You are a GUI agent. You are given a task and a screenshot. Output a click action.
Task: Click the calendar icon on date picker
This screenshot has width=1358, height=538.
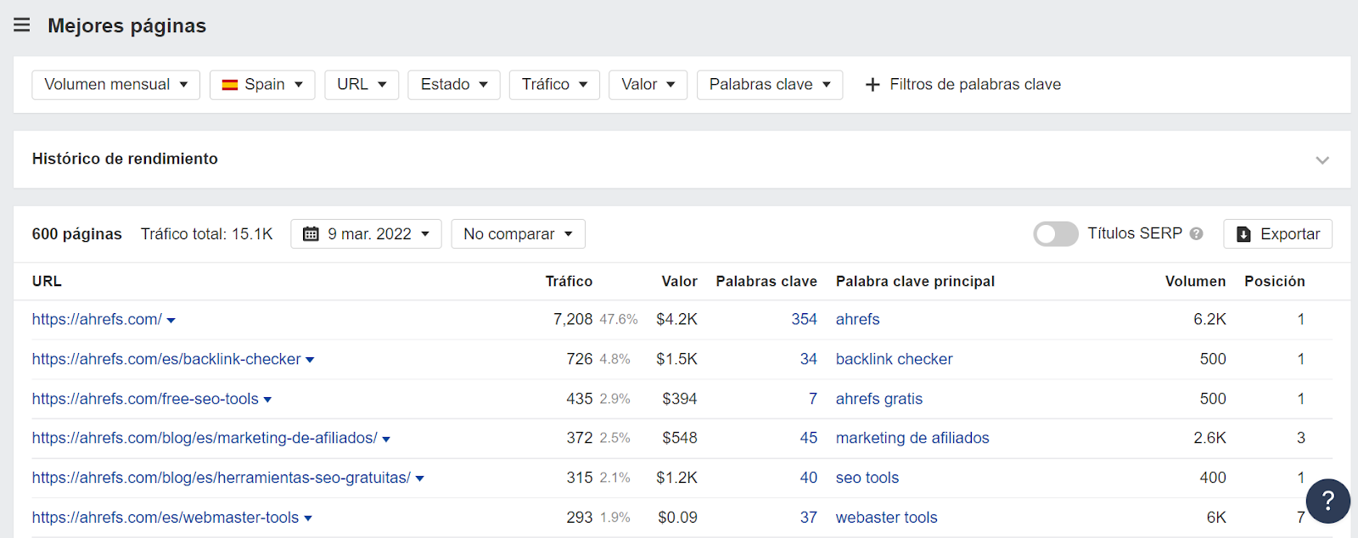tap(311, 234)
